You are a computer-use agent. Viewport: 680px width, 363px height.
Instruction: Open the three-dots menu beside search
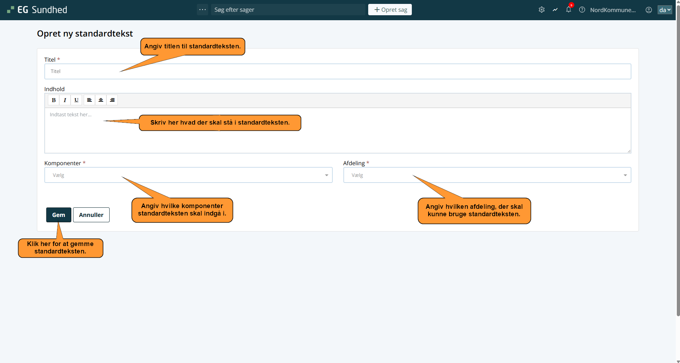point(203,10)
